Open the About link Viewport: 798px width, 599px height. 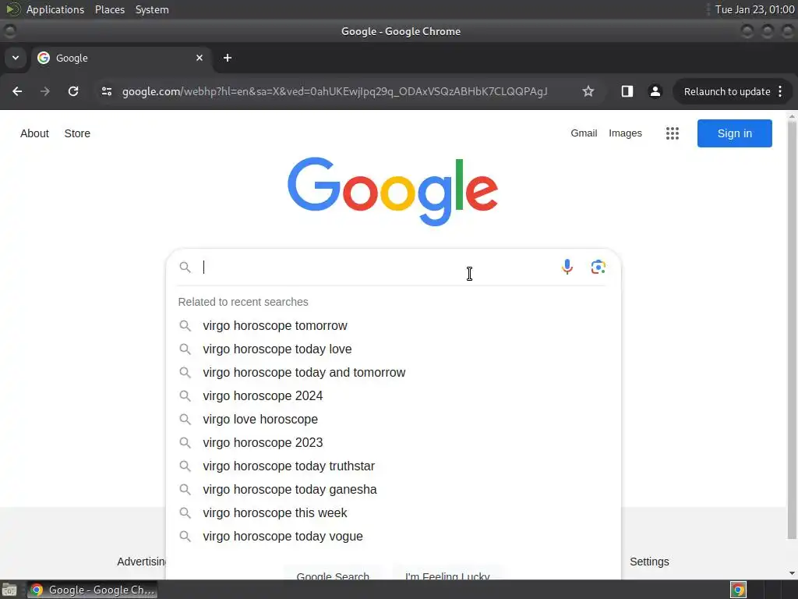[x=34, y=133]
